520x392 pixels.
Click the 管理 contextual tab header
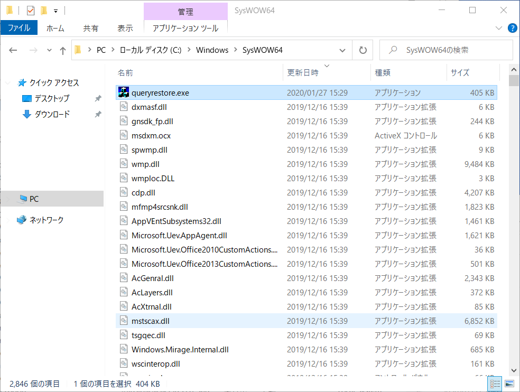point(185,12)
